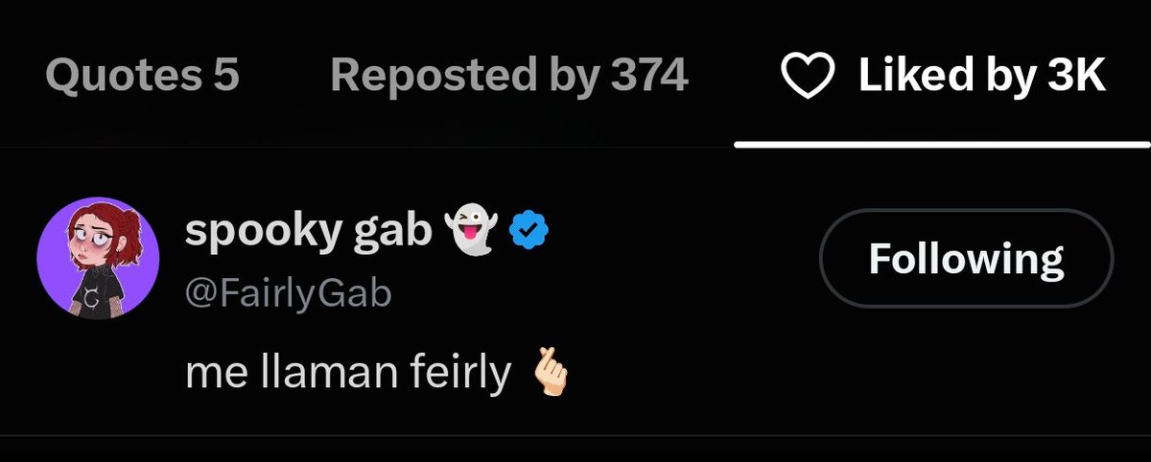Click the heart icon beside Liked by
Screen dimensions: 1151x462
810,75
